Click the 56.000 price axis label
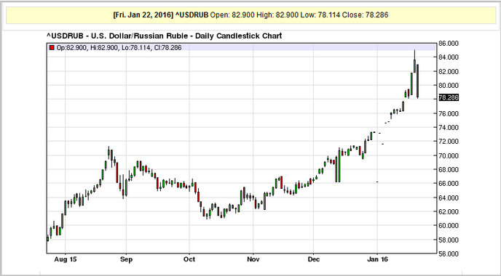The height and width of the screenshot is (276, 501). point(449,254)
